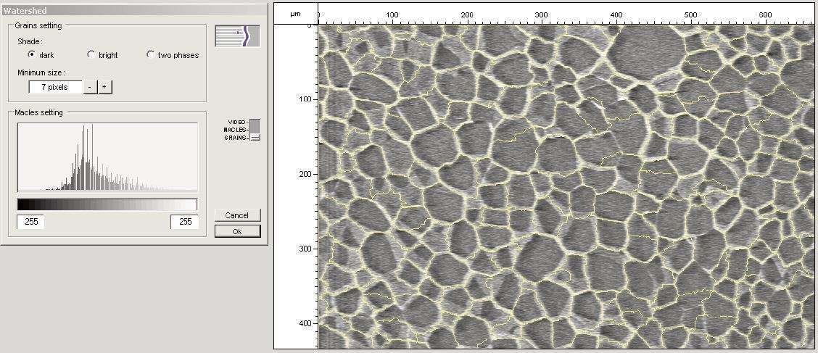
Task: Click the left threshold value field
Action: (x=31, y=222)
